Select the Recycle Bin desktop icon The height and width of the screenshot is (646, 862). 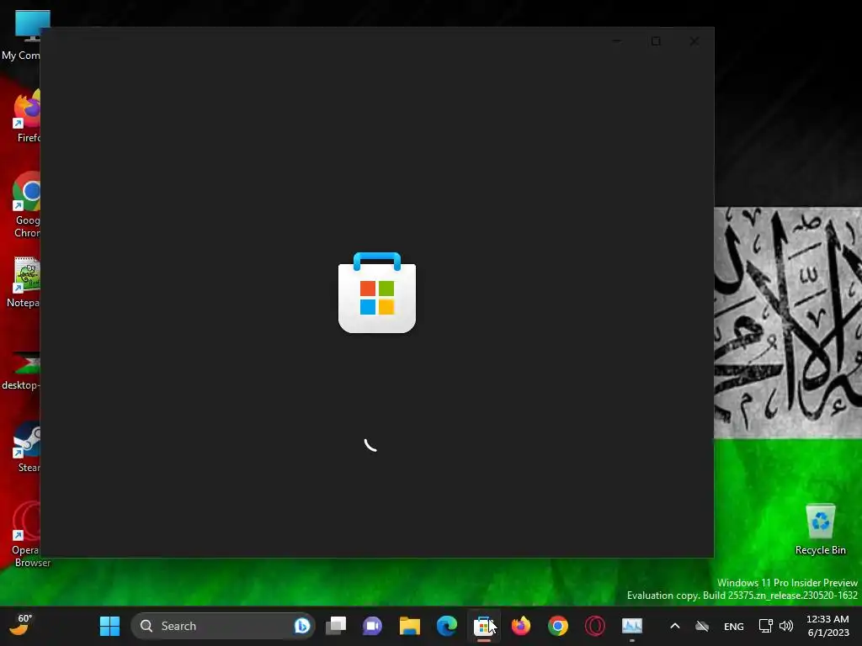[x=820, y=530]
